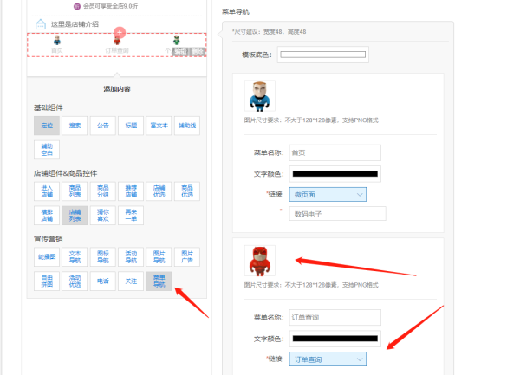Click the 订单查询 nav icon in preview
Viewport: 520px width, 375px height.
(x=116, y=43)
